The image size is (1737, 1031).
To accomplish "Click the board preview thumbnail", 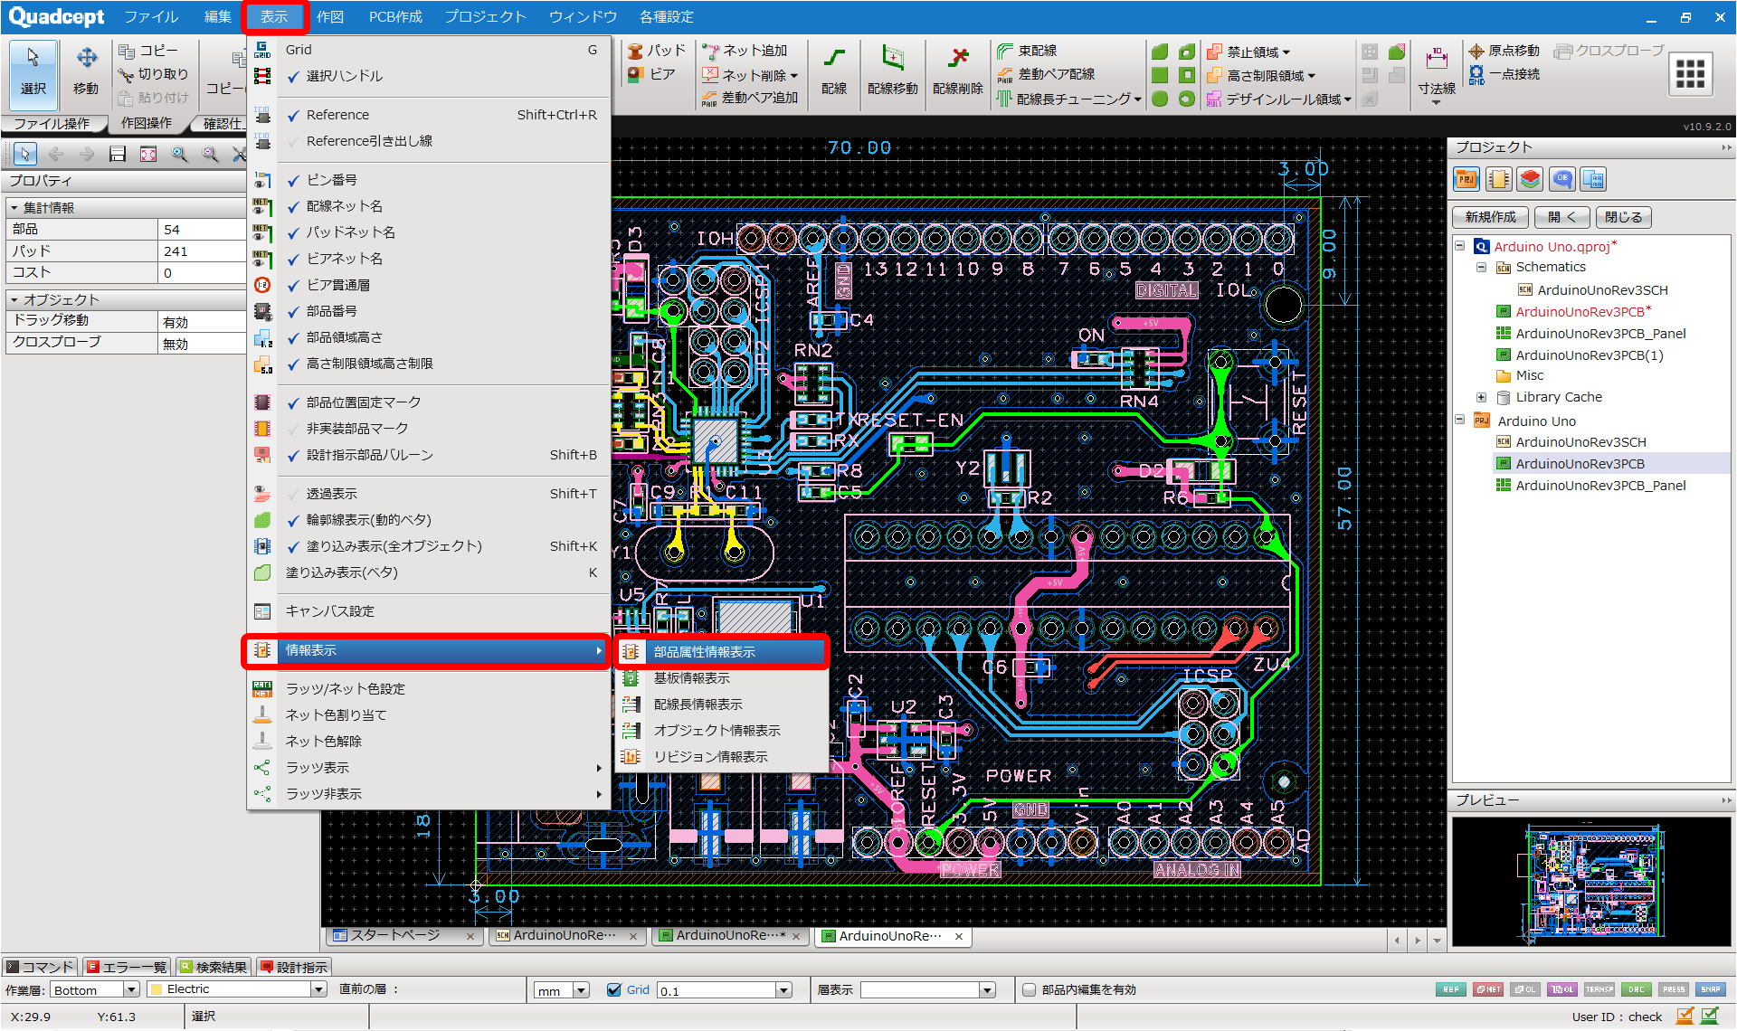I will (1590, 882).
